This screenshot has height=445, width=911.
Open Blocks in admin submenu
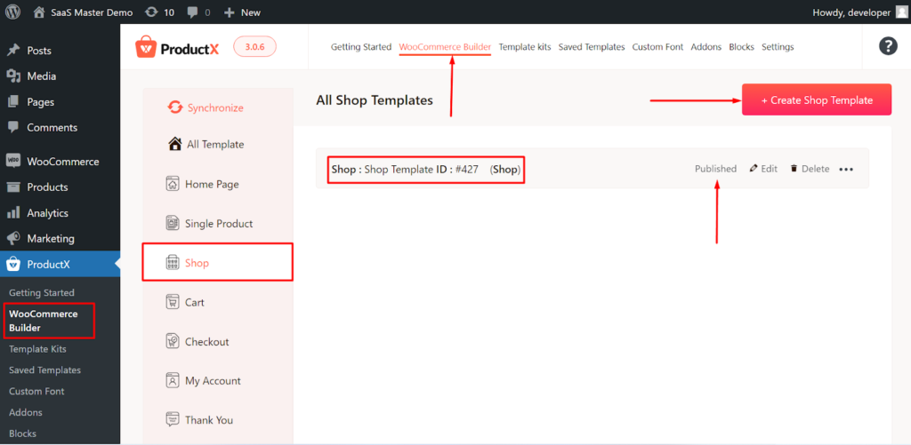pos(22,433)
